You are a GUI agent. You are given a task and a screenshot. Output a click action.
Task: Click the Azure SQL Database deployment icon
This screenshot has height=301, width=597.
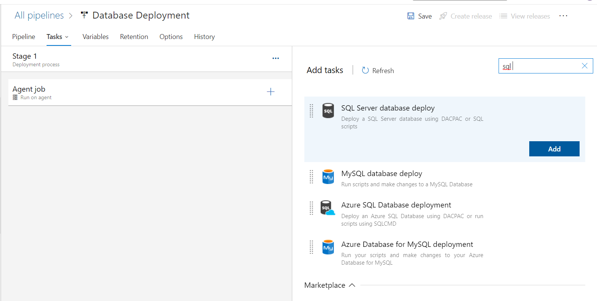click(x=327, y=208)
